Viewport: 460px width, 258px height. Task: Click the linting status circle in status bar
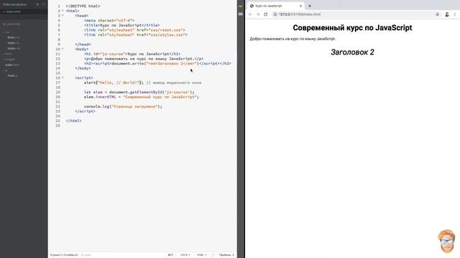(213, 255)
